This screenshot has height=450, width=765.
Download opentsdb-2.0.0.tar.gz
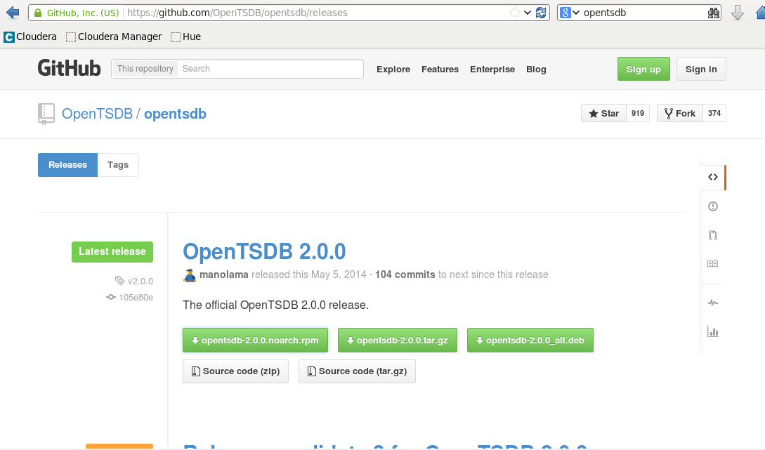point(397,340)
